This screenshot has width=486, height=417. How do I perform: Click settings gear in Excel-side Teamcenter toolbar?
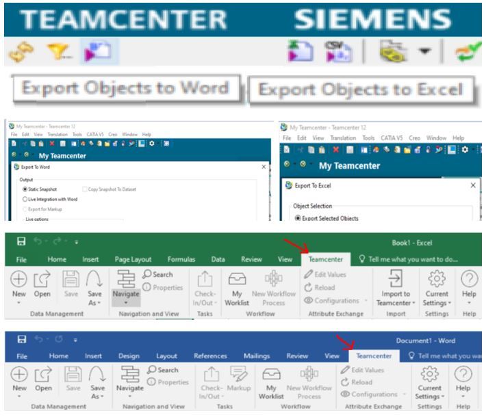pos(465,150)
